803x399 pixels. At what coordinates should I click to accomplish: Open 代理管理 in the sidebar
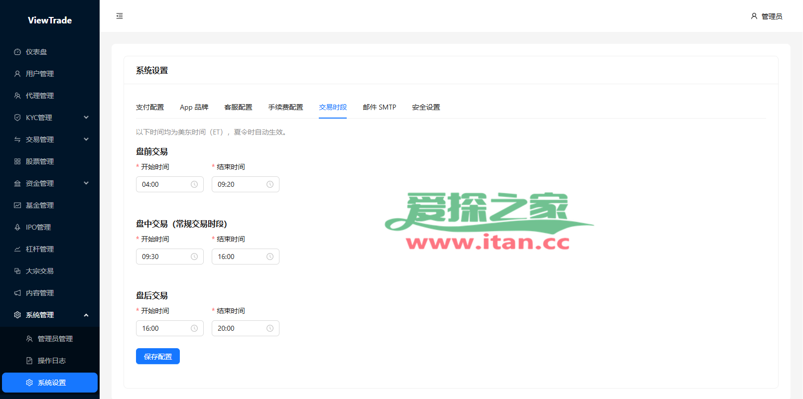[50, 96]
